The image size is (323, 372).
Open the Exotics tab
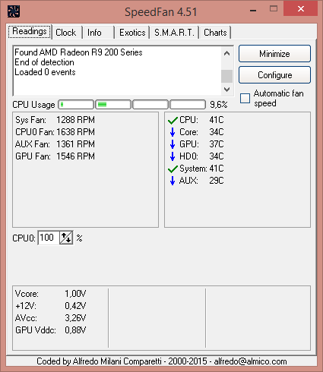(132, 33)
